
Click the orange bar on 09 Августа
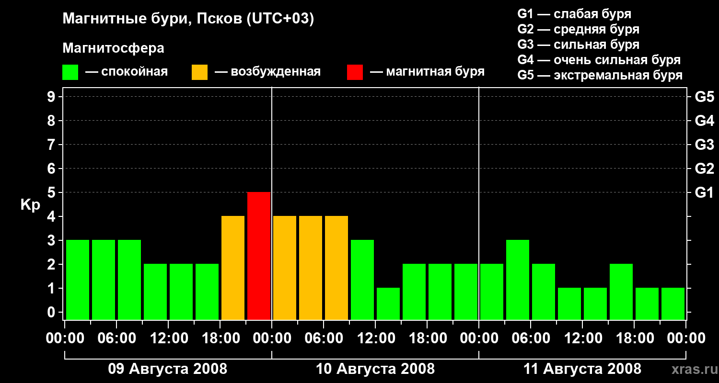coord(233,268)
